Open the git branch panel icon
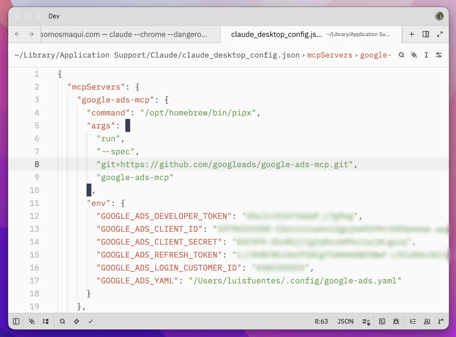The image size is (456, 337). point(441,321)
